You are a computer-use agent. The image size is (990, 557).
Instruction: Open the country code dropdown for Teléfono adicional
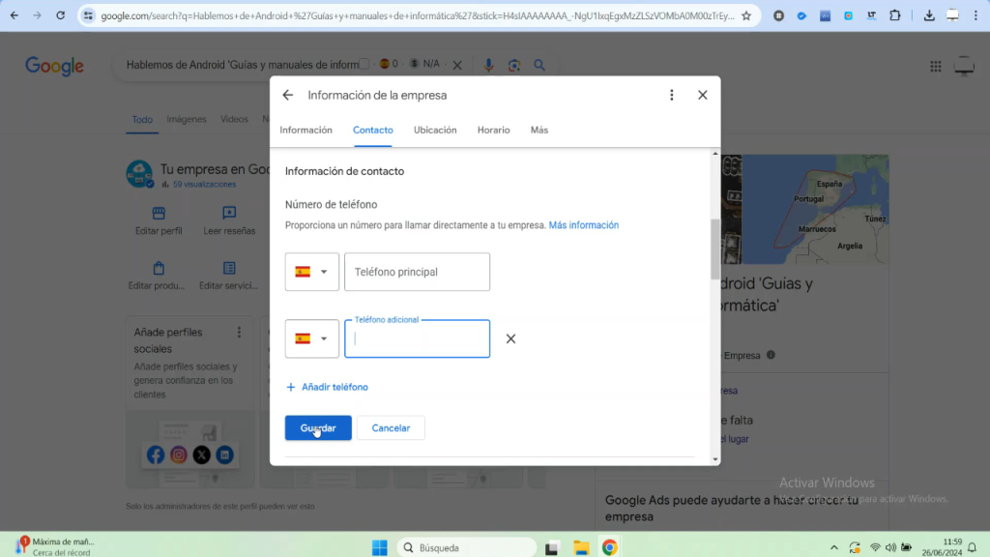tap(311, 338)
